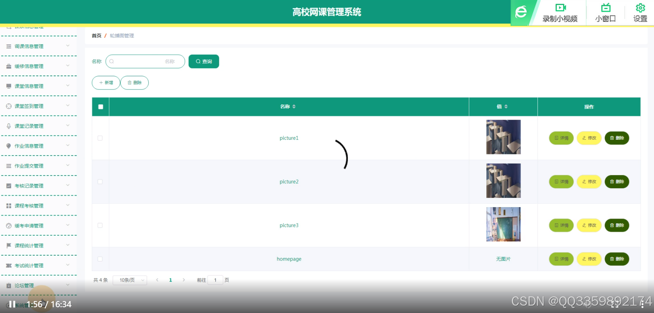Screen dimensions: 654x313
Task: Click crosshair icon of 课堂签到管理
Action: (8, 106)
